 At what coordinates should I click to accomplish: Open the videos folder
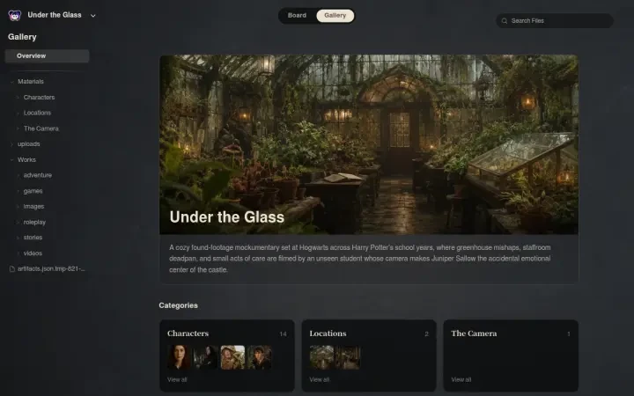[33, 253]
